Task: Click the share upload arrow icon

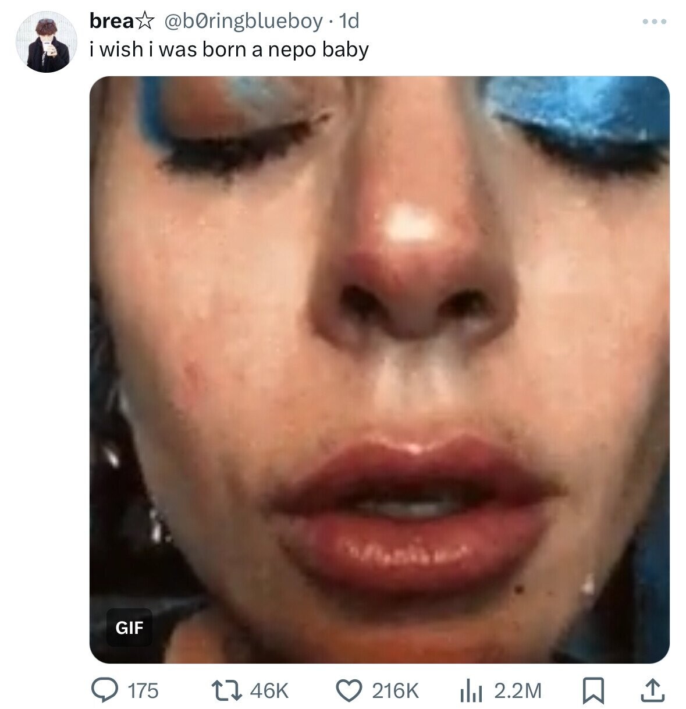Action: [652, 690]
